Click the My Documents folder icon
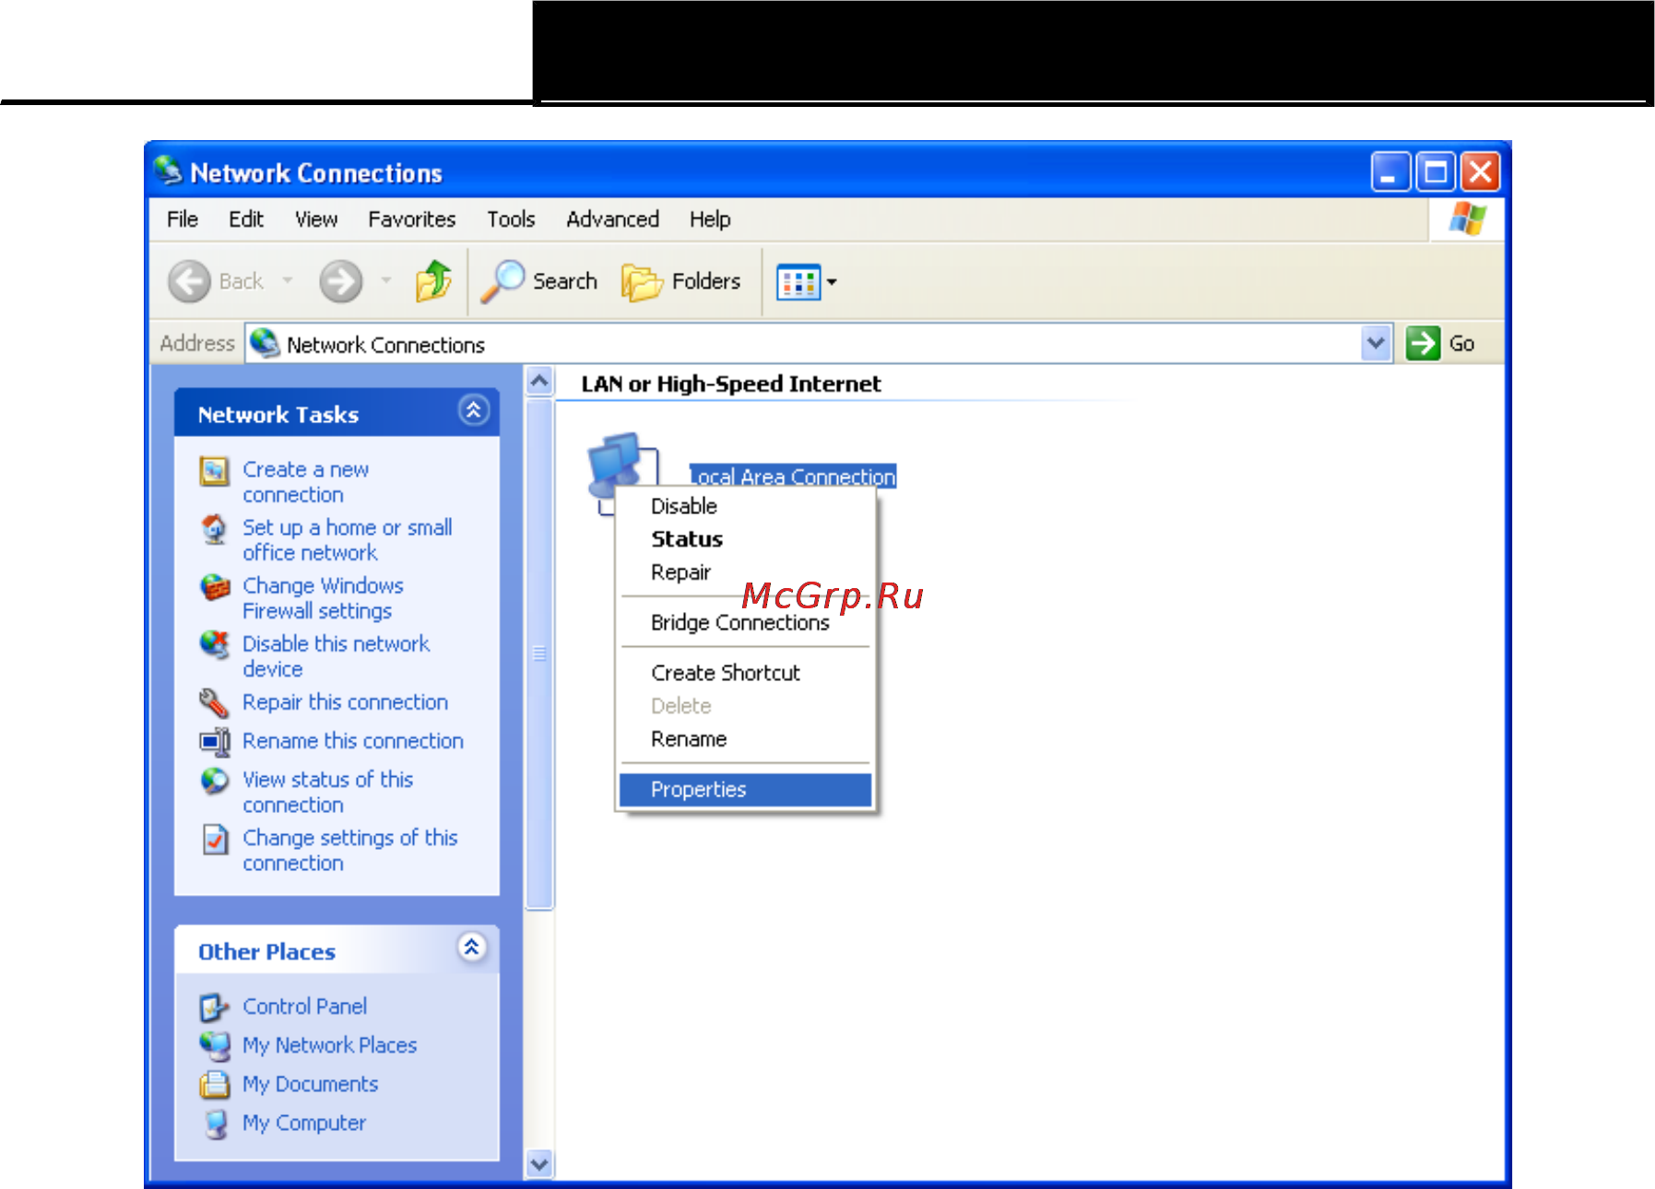Screen dimensions: 1655x1189 click(215, 1085)
